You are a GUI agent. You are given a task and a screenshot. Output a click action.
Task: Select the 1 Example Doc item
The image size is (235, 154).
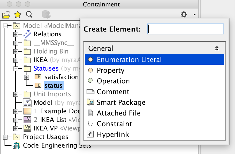[x=57, y=111]
